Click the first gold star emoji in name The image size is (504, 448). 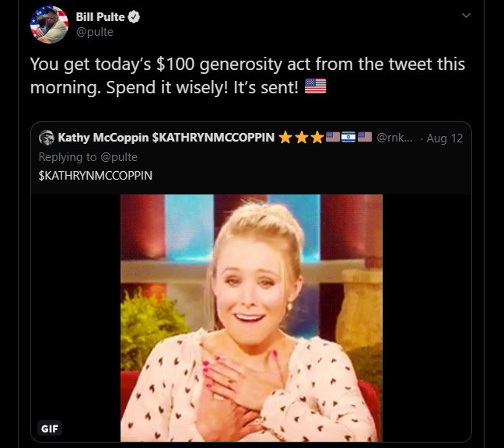(x=285, y=138)
